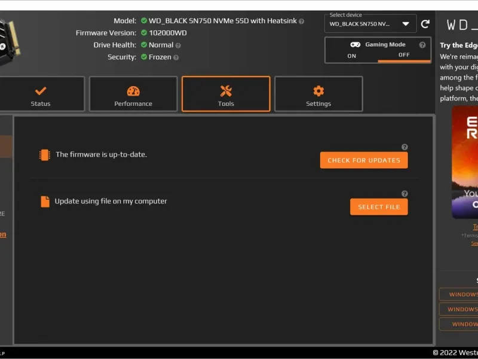The width and height of the screenshot is (478, 359).
Task: Click the Edge Rover promotional banner image
Action: coord(465,162)
